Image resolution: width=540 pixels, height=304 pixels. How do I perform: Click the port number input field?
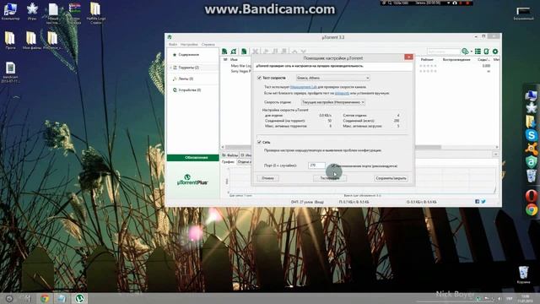[x=316, y=166]
